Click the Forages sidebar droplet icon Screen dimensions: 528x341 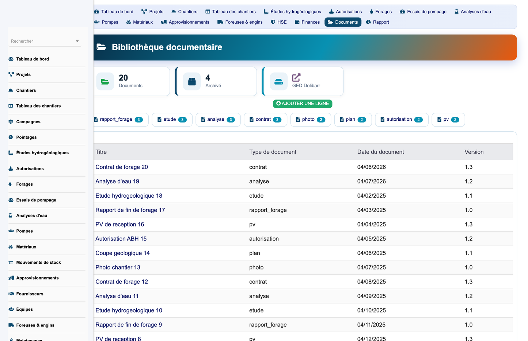coord(10,184)
